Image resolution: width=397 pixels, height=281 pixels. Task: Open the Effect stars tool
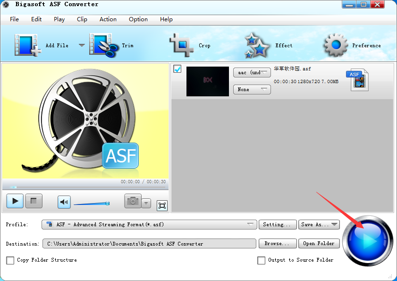(257, 45)
